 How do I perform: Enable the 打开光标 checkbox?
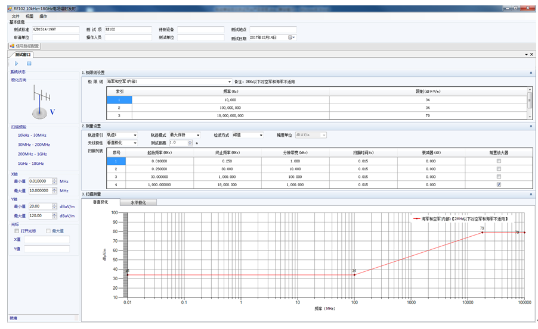click(17, 231)
